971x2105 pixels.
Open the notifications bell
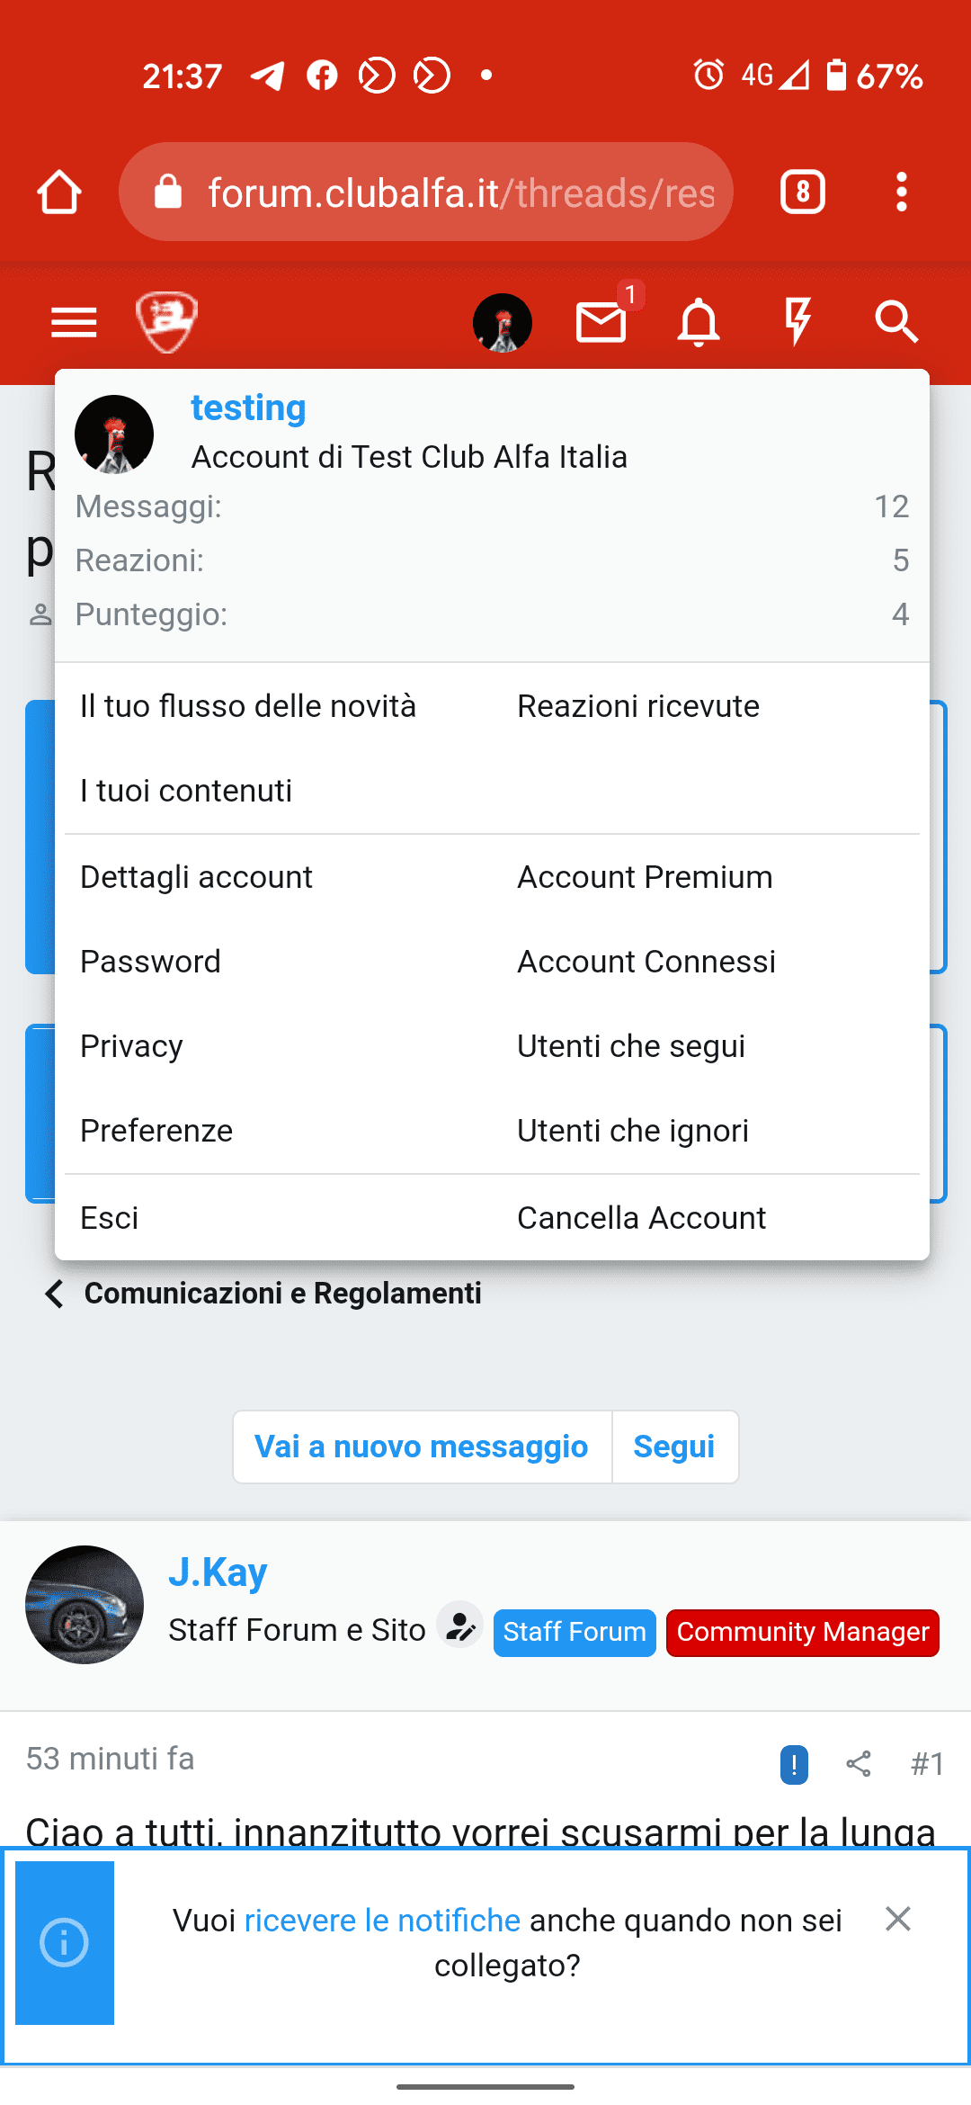(699, 322)
